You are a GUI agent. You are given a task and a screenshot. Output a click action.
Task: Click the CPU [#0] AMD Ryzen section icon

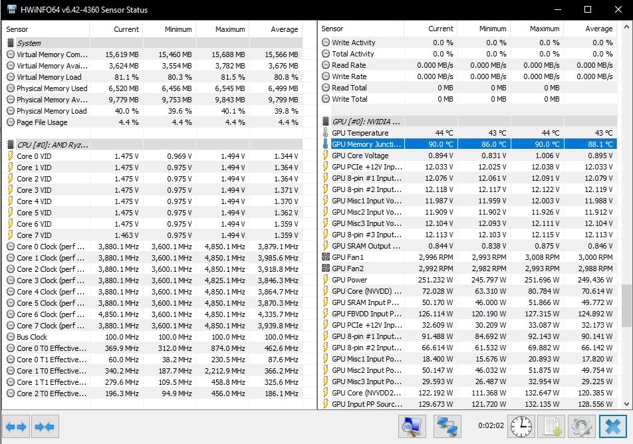pos(11,144)
